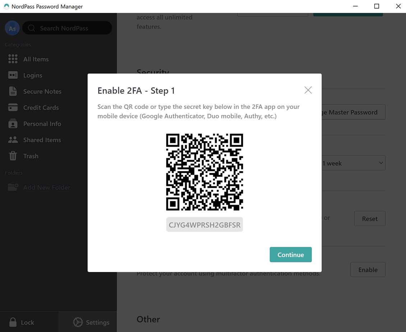Go to the Logins category

click(33, 75)
